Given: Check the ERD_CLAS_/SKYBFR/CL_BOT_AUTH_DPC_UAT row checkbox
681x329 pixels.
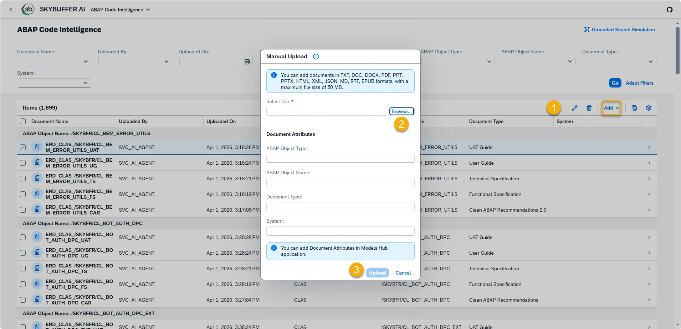Looking at the screenshot, I should click(23, 237).
